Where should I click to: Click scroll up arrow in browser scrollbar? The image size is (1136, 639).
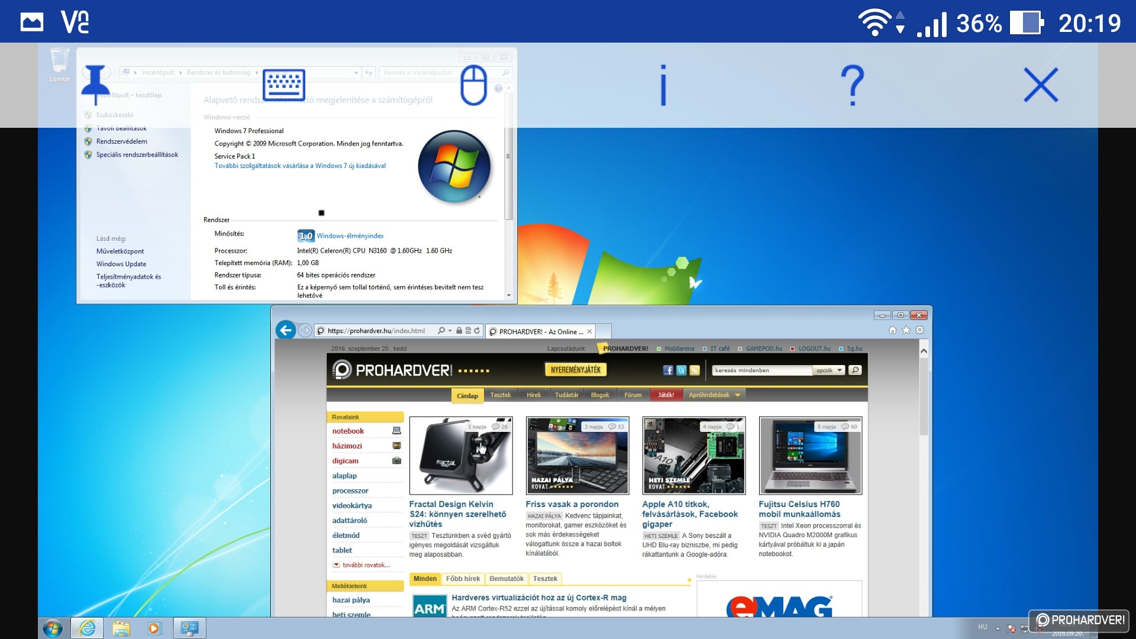[924, 351]
